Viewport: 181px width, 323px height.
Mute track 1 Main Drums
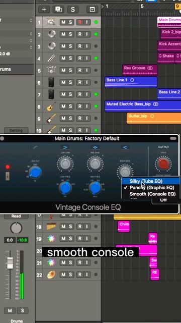pos(63,22)
